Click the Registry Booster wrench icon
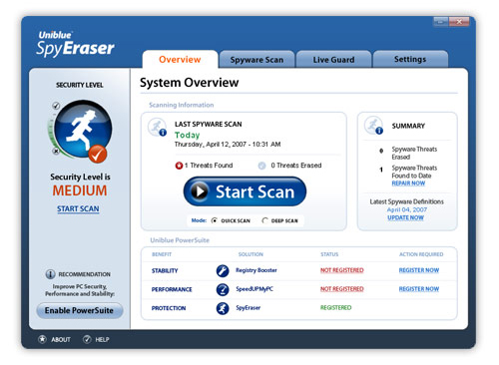 pyautogui.click(x=223, y=270)
